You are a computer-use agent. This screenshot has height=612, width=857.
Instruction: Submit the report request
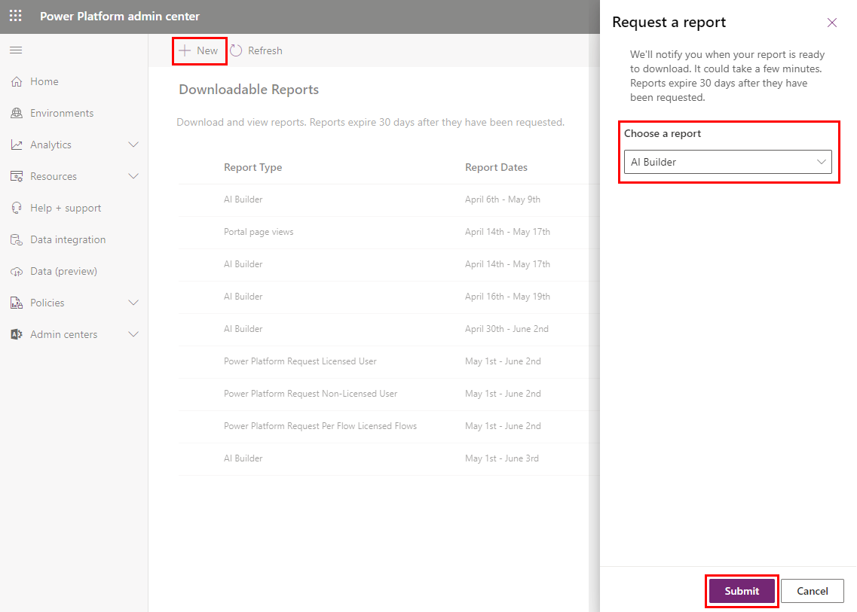click(741, 591)
